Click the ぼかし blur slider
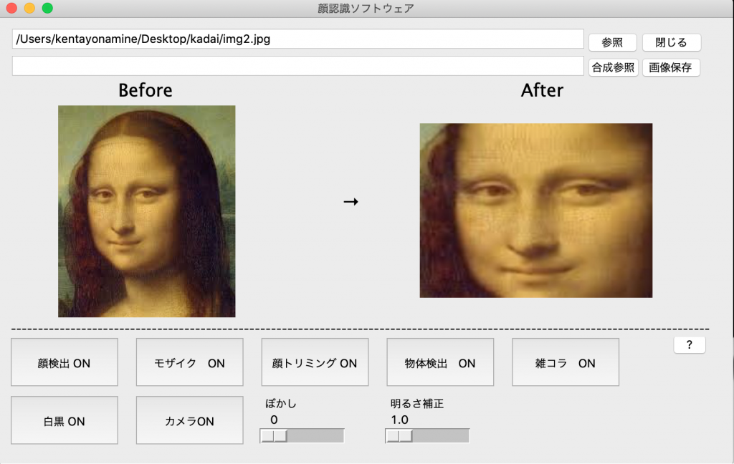Image resolution: width=734 pixels, height=464 pixels. tap(302, 436)
